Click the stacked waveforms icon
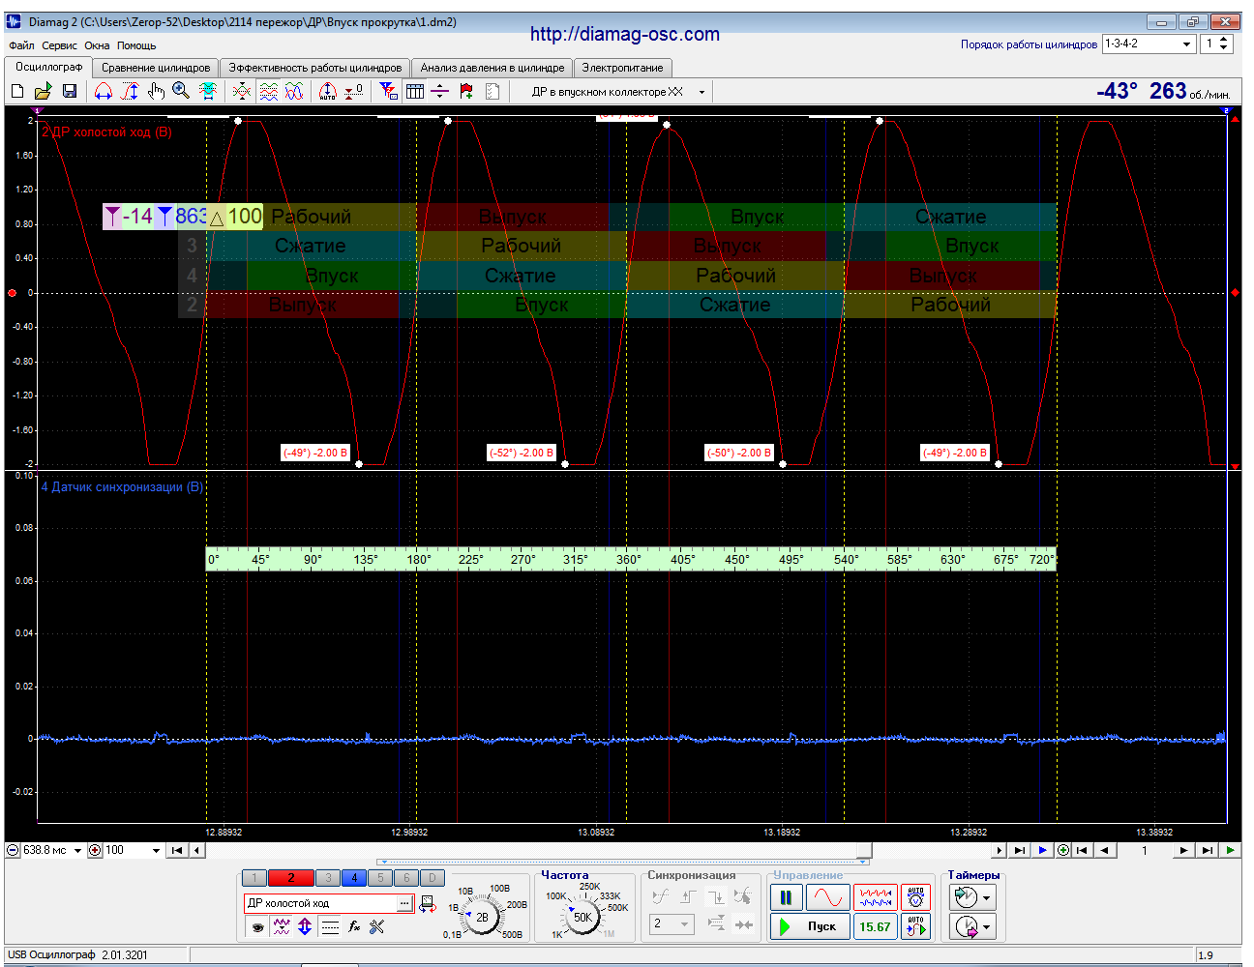 point(269,91)
